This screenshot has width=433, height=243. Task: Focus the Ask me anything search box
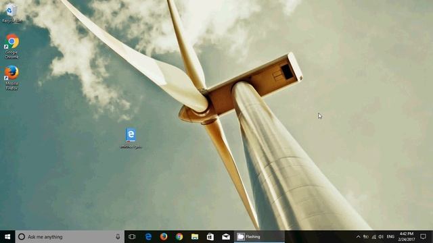click(x=70, y=237)
